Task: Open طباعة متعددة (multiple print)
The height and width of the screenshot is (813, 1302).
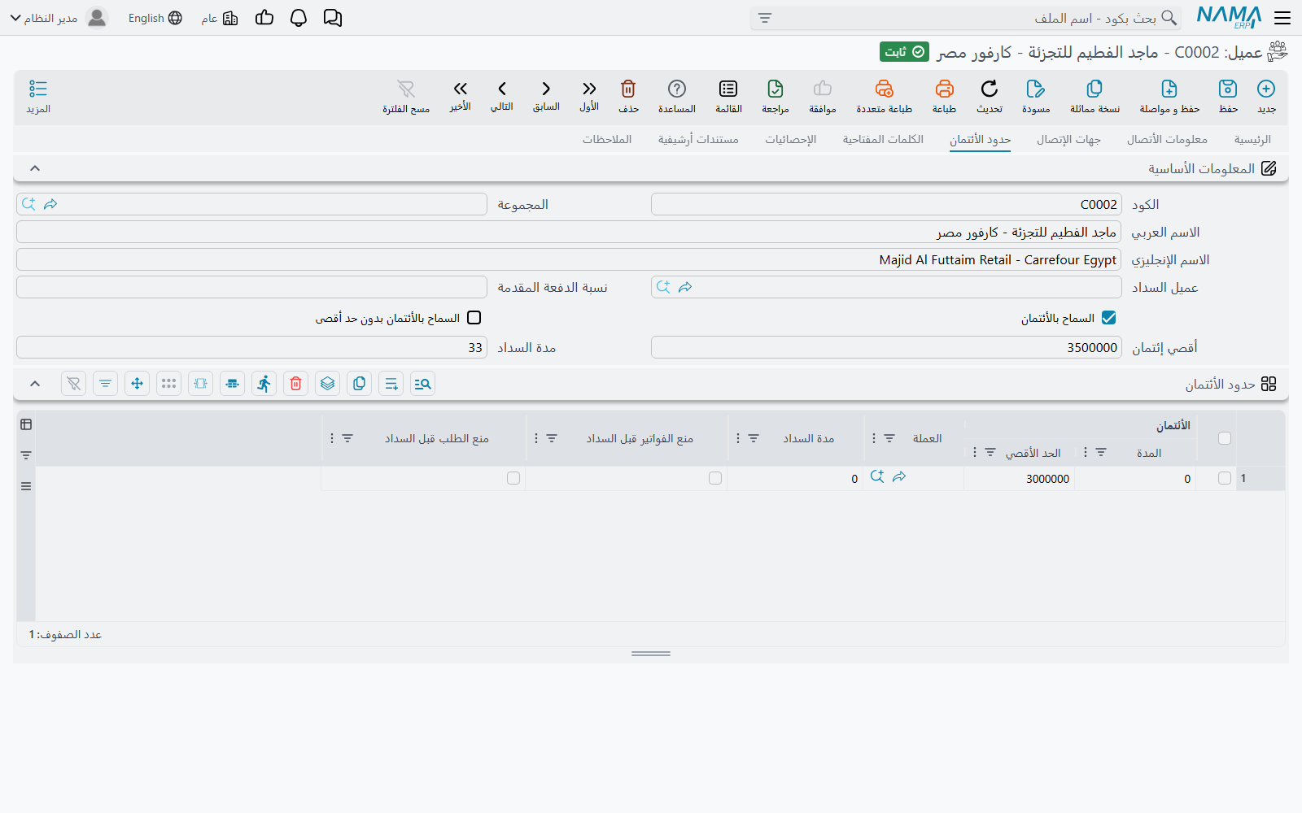Action: (884, 96)
